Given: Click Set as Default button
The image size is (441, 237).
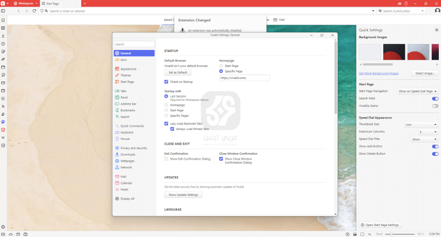Looking at the screenshot, I should 178,72.
